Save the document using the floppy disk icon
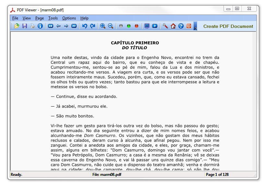Image resolution: width=265 pixels, height=183 pixels. [25, 26]
